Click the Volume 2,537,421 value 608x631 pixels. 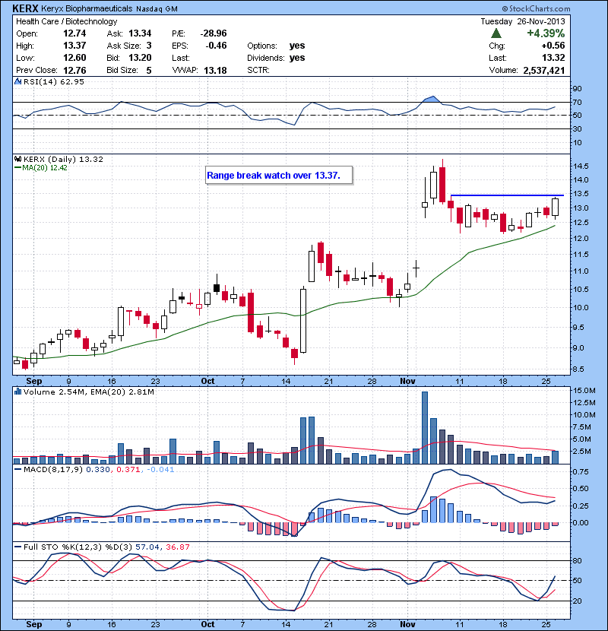(544, 71)
